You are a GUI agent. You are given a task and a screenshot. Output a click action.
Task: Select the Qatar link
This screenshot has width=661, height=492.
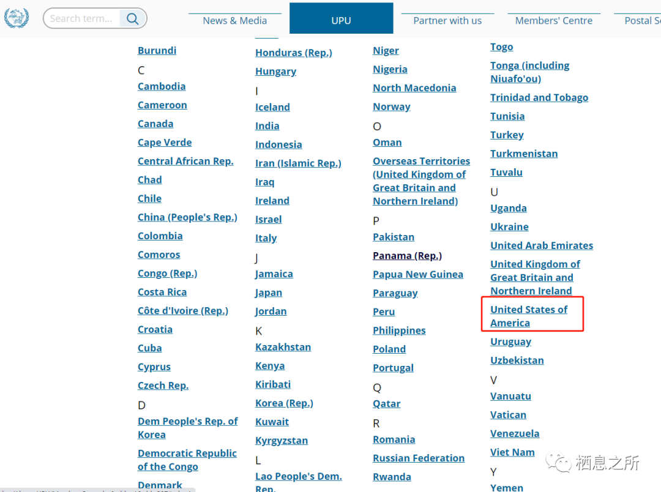pyautogui.click(x=387, y=404)
